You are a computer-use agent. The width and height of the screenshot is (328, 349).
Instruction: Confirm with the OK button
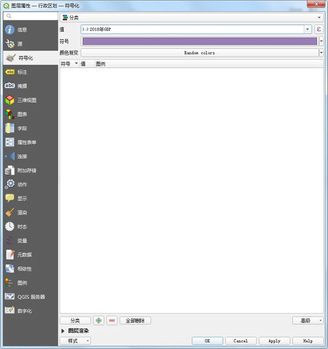(x=207, y=341)
